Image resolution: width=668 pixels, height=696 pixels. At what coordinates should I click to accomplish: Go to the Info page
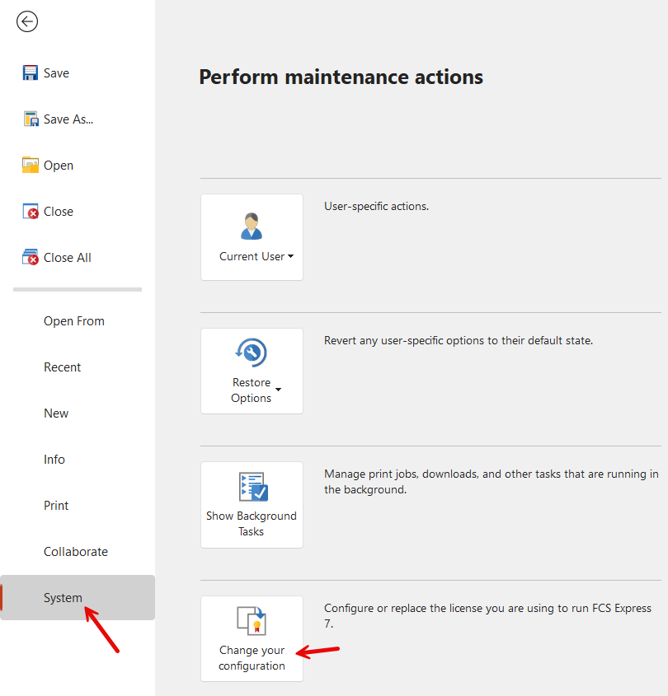[x=54, y=460]
